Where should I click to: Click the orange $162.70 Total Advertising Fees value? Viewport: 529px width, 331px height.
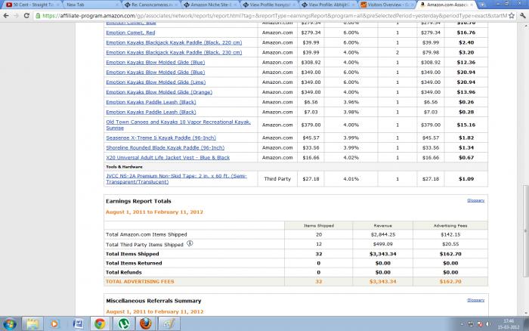(x=450, y=281)
